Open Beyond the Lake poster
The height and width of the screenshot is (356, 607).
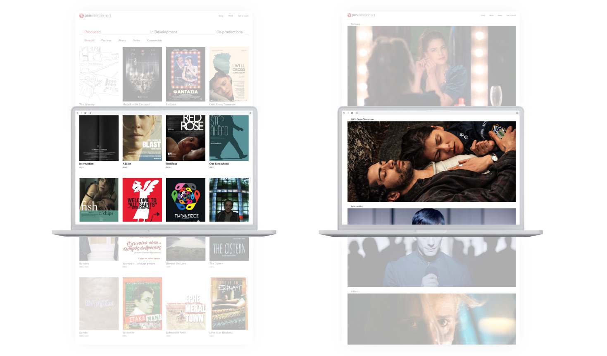[x=186, y=249]
